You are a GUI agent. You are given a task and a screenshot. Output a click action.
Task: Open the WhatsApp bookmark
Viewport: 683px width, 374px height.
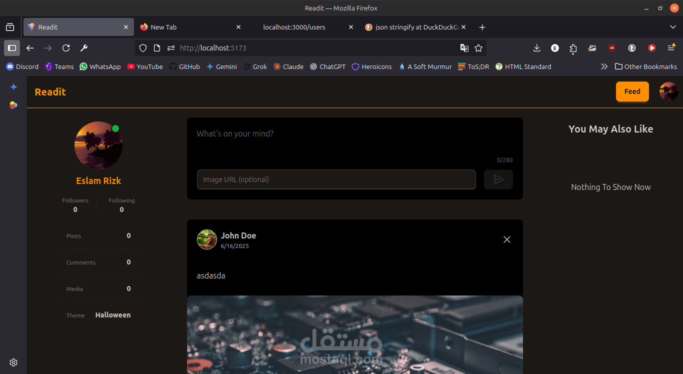(100, 66)
